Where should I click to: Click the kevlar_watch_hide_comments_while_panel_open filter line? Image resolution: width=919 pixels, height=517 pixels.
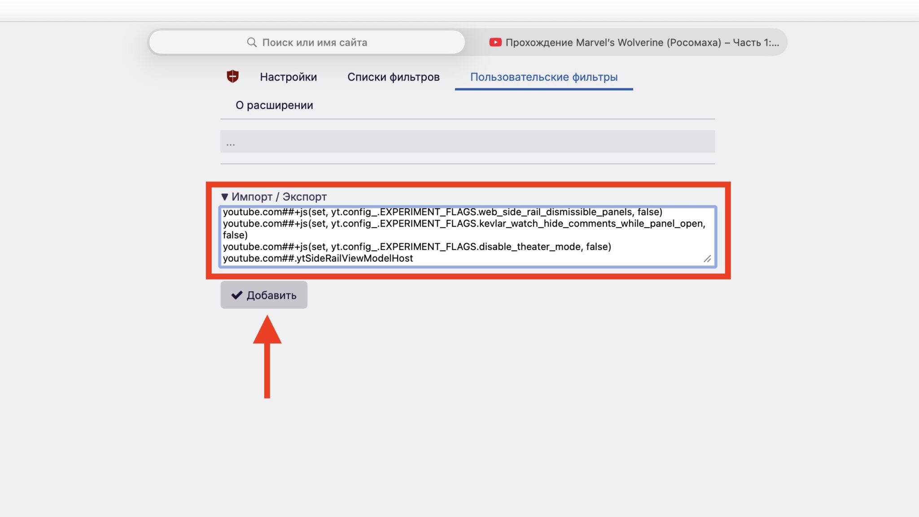point(464,229)
